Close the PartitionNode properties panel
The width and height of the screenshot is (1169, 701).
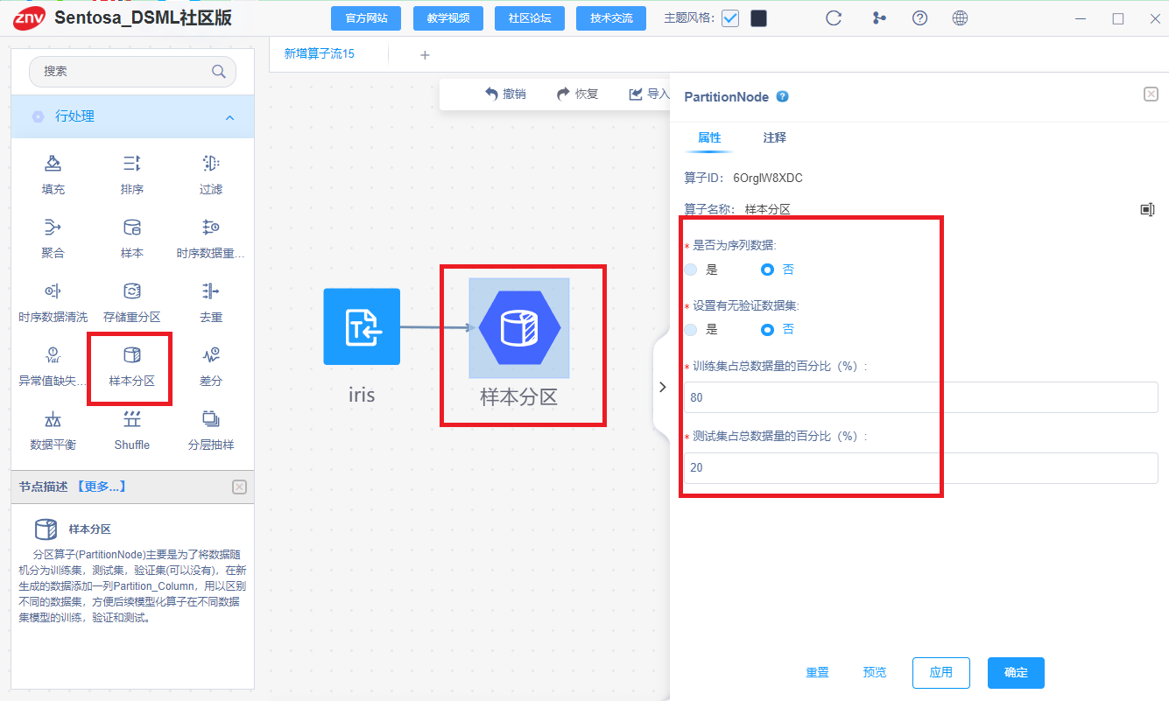point(1151,95)
